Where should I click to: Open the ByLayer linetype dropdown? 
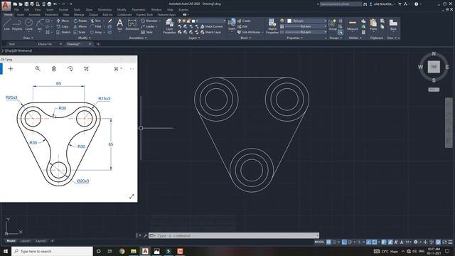[306, 32]
